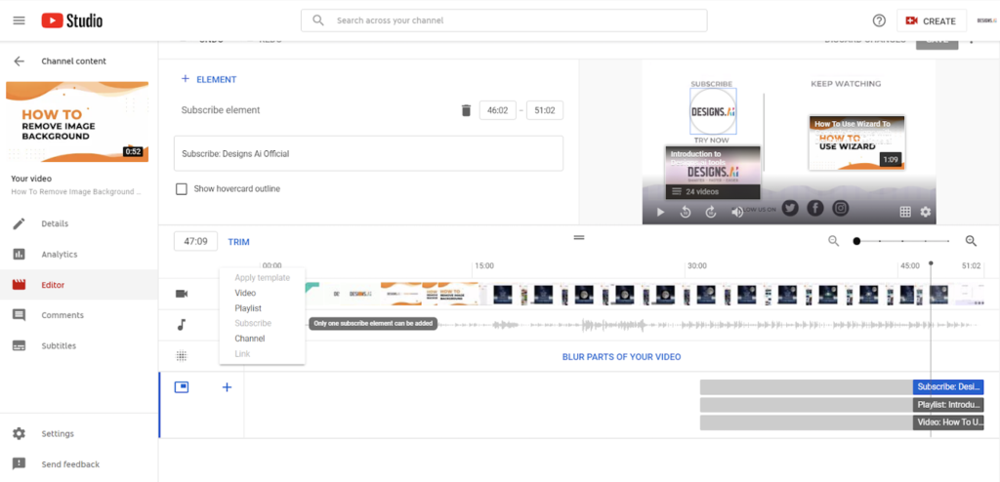The image size is (1000, 482).
Task: Expand the add ELEMENT dropdown
Action: (x=209, y=80)
